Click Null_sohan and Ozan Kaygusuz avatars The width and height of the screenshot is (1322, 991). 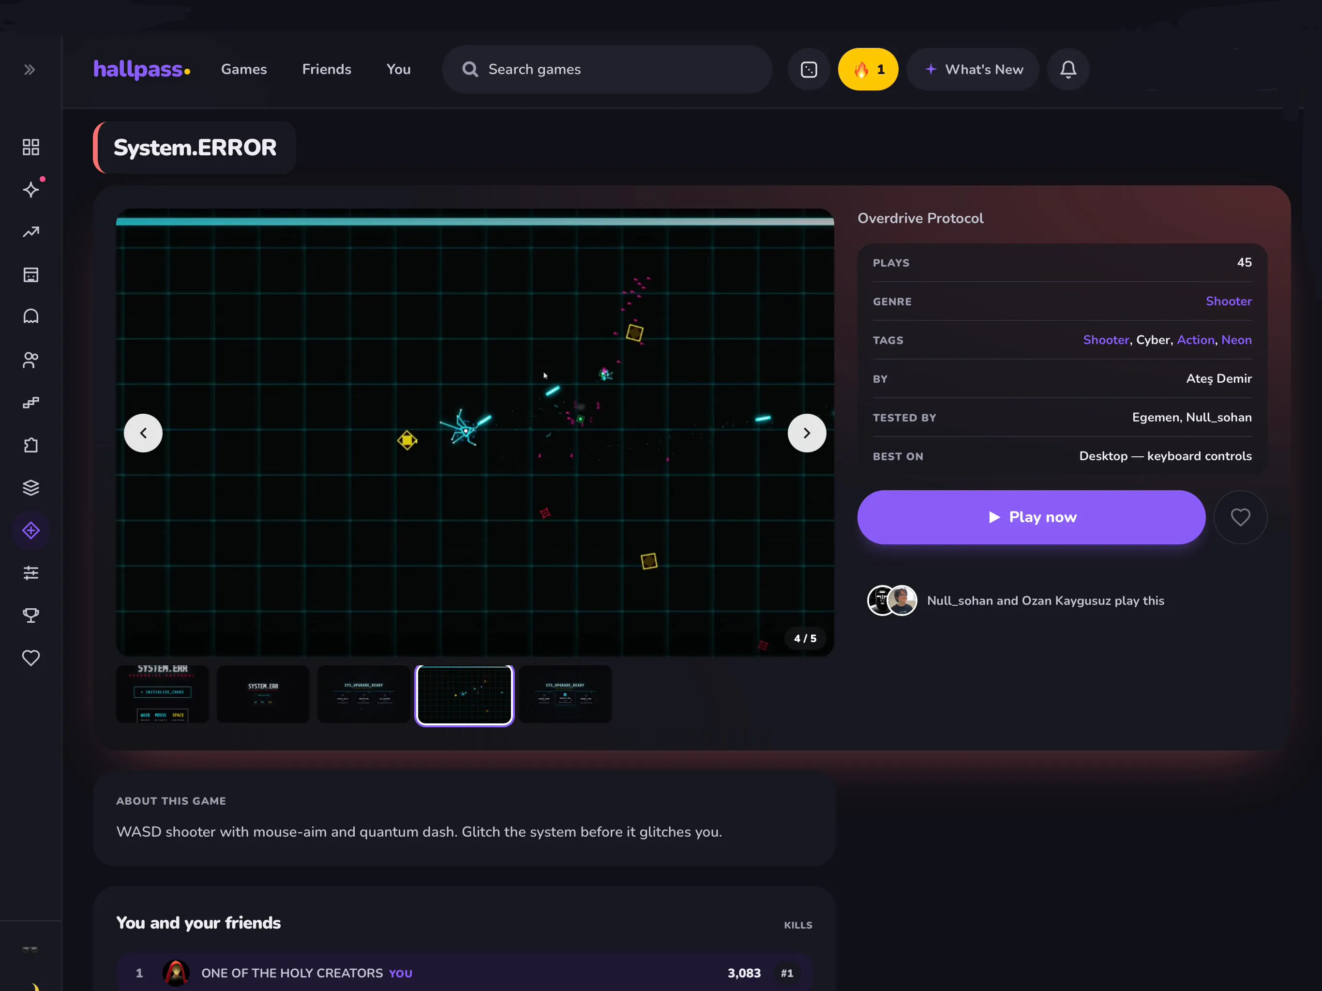pos(892,601)
